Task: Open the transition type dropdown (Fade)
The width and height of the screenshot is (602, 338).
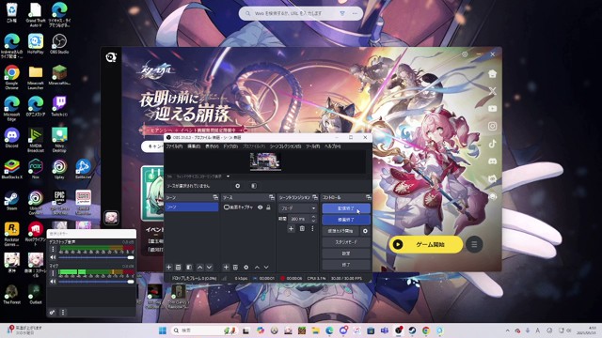Action: (298, 208)
